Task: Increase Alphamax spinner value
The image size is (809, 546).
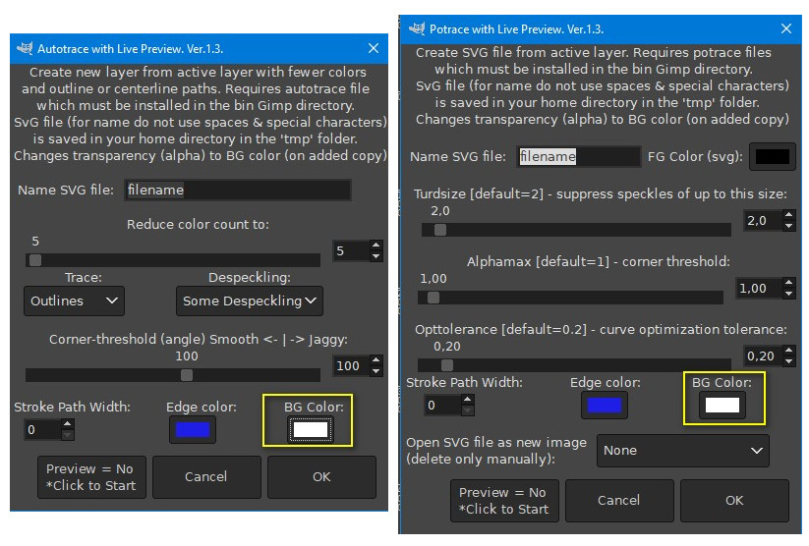Action: pyautogui.click(x=788, y=283)
